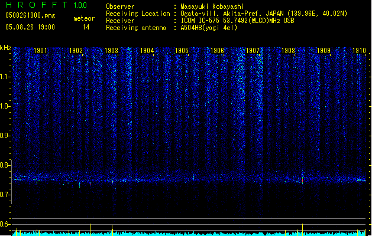Select the A504HB(yagi 4el) antenna text
The width and height of the screenshot is (372, 236).
tap(209, 28)
